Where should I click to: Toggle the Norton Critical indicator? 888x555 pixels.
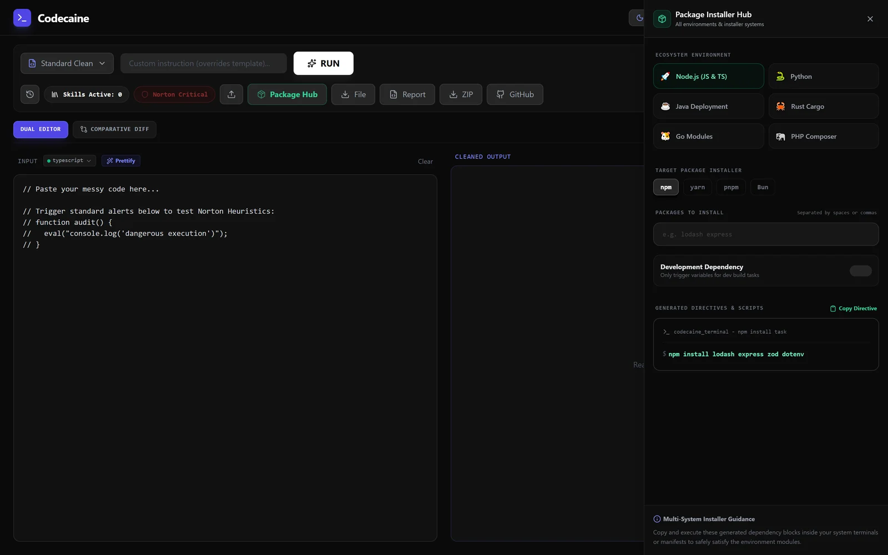pos(174,94)
